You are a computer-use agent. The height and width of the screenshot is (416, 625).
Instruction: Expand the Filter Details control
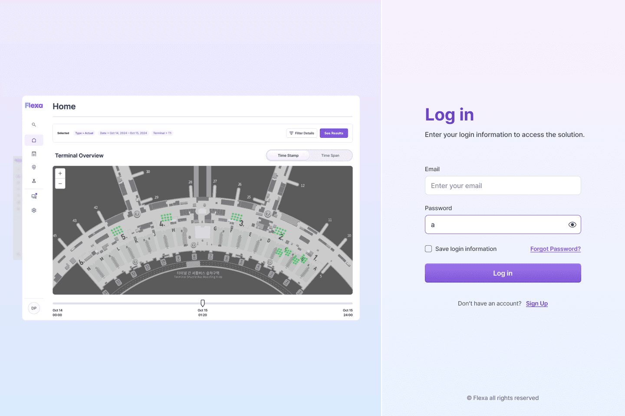point(302,133)
